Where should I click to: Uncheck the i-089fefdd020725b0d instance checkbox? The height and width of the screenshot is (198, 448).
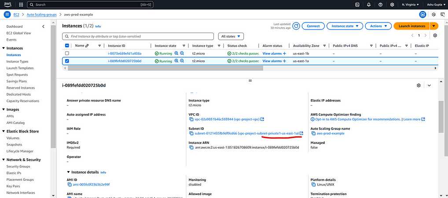click(x=67, y=61)
